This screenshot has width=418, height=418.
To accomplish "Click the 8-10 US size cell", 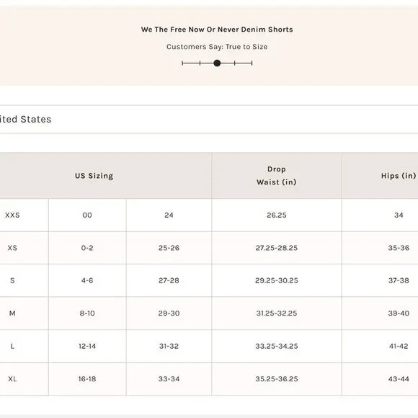I will click(87, 313).
